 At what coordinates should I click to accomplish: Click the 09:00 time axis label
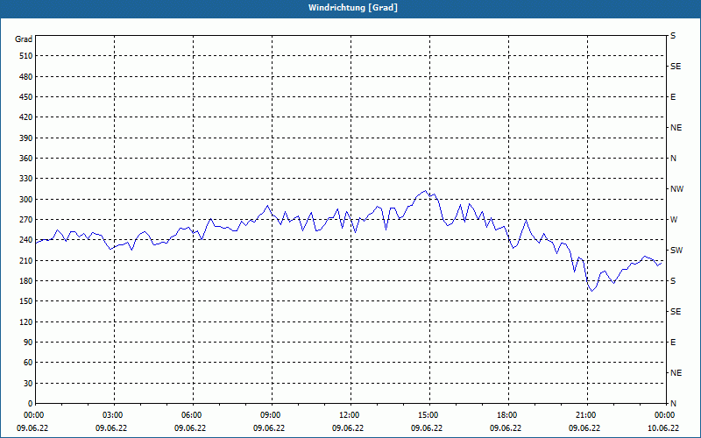pyautogui.click(x=273, y=415)
